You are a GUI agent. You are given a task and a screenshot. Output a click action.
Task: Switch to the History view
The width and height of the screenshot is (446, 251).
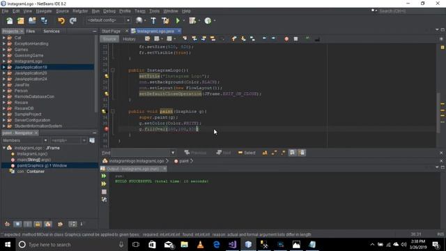pyautogui.click(x=129, y=39)
